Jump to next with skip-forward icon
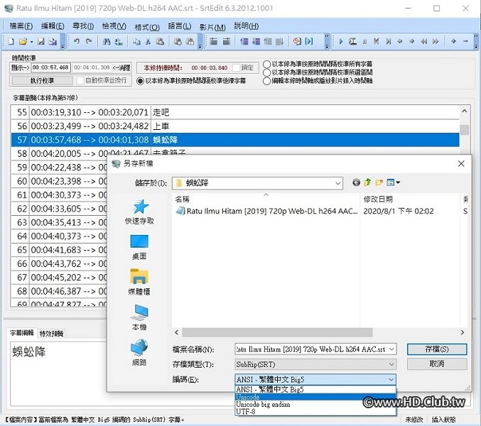This screenshot has height=426, width=481. pyautogui.click(x=389, y=41)
